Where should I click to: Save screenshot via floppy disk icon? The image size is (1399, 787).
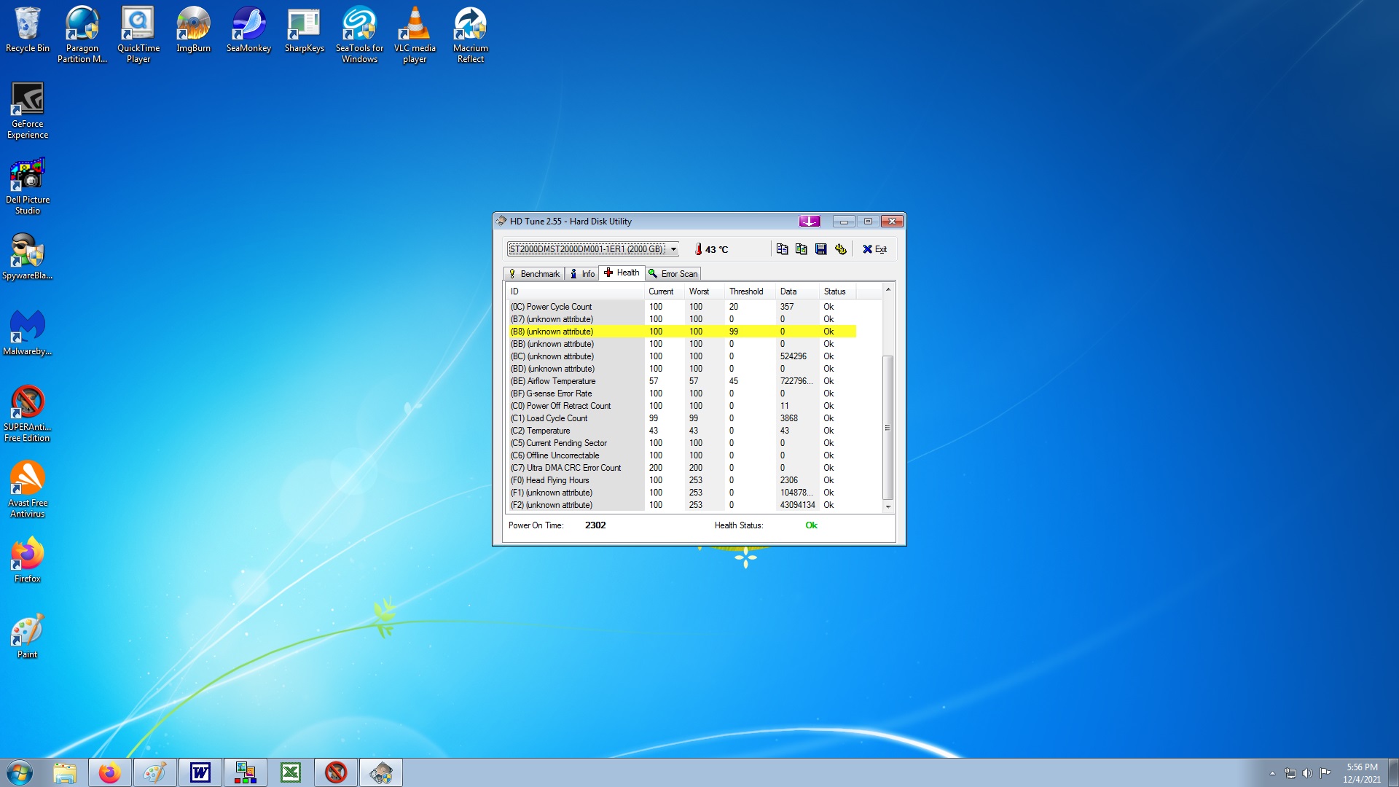821,249
